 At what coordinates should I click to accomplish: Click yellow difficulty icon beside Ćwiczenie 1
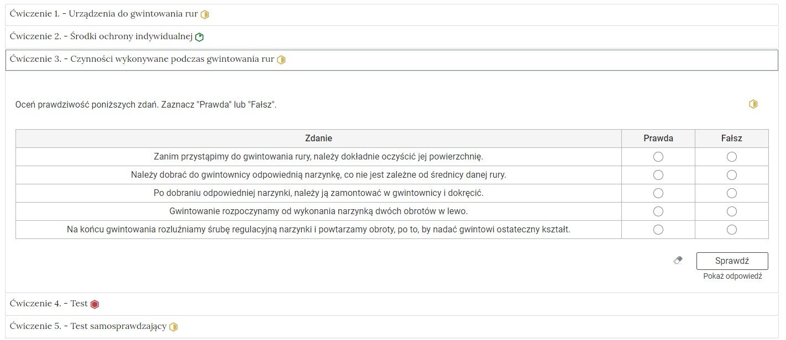point(205,15)
